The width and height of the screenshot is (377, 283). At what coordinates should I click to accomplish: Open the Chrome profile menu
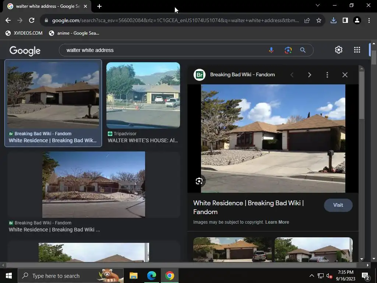[357, 21]
